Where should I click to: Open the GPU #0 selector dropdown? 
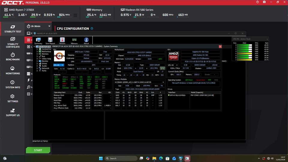tap(173, 65)
